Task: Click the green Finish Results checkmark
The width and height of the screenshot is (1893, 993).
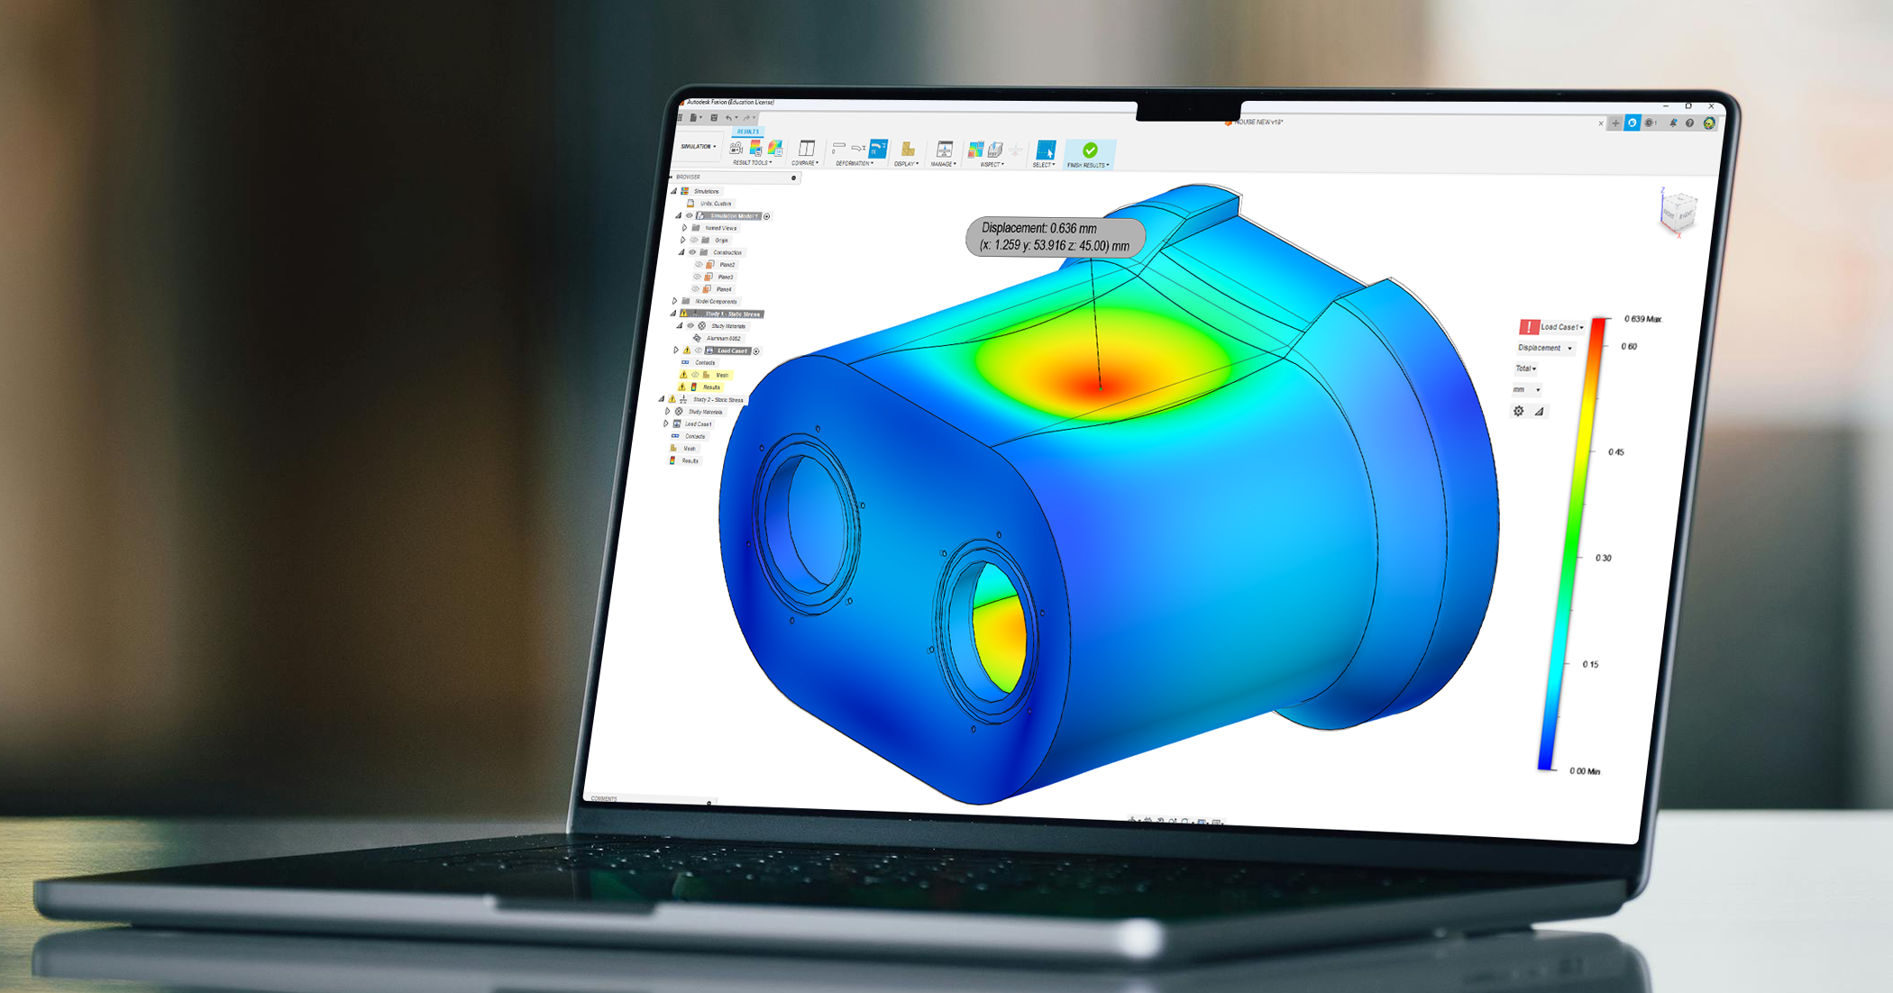Action: click(1090, 150)
